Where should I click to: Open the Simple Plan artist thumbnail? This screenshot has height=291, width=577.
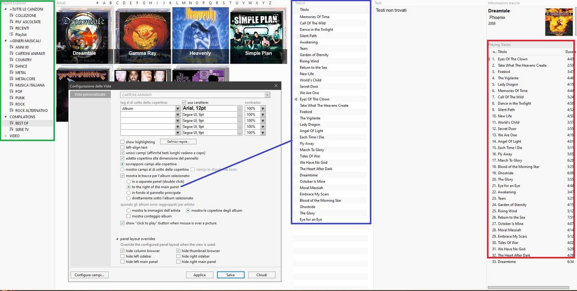[x=258, y=36]
